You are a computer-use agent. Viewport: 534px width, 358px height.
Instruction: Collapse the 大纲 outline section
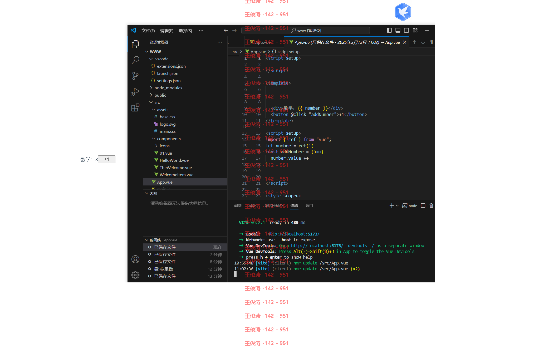(185, 193)
